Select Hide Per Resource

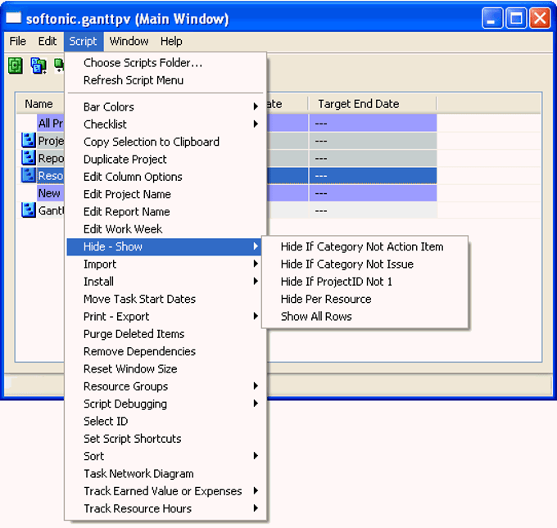[x=365, y=299]
